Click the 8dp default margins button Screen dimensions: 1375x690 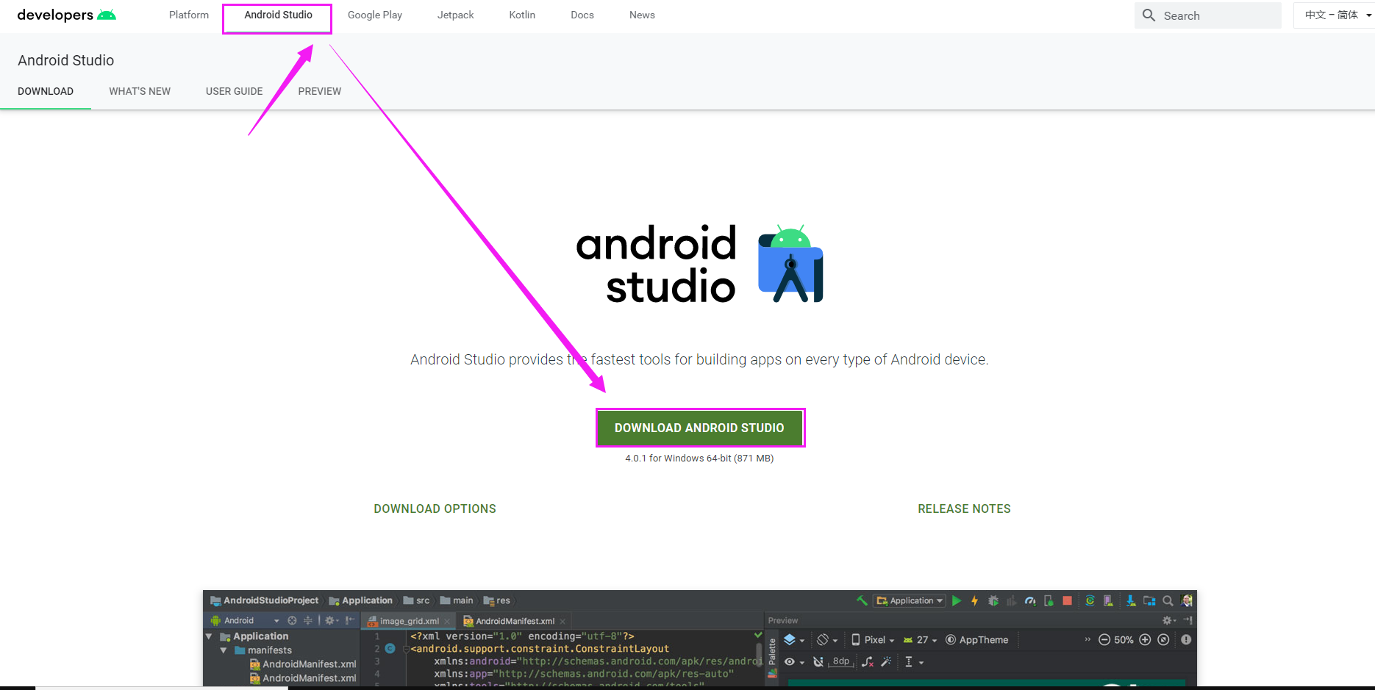(x=841, y=661)
